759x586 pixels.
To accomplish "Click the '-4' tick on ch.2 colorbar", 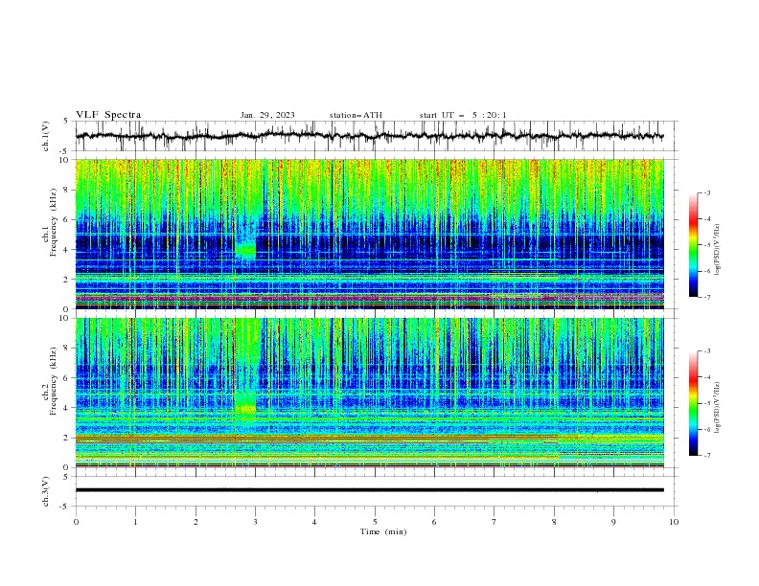I will pyautogui.click(x=706, y=377).
